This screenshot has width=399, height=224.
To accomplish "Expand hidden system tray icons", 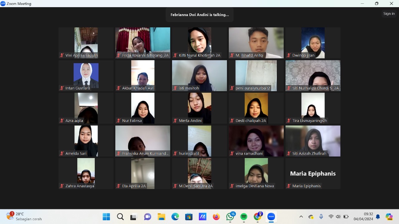I will 301,217.
